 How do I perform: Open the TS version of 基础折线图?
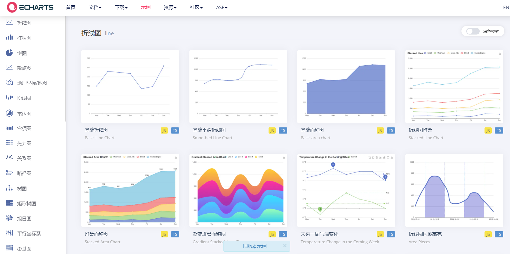pos(175,130)
